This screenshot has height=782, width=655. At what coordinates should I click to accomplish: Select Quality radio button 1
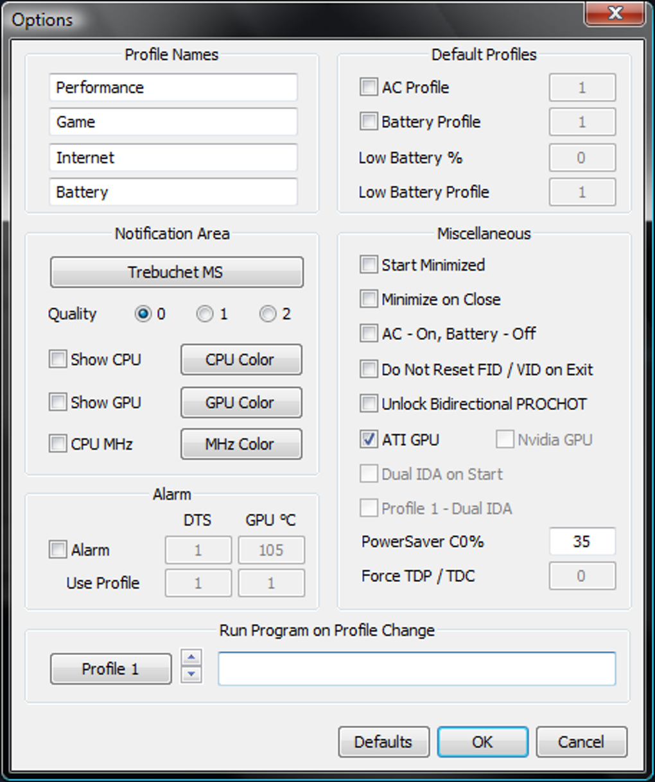click(x=205, y=314)
